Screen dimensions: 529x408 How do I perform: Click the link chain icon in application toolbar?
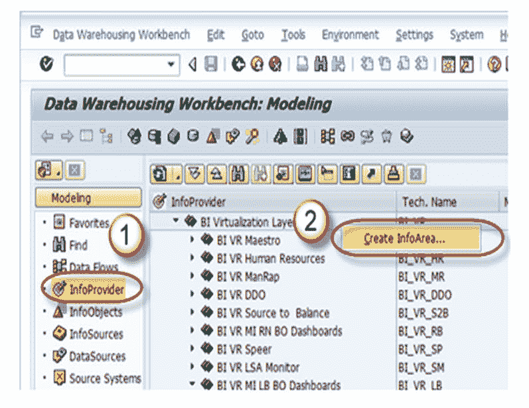(348, 136)
